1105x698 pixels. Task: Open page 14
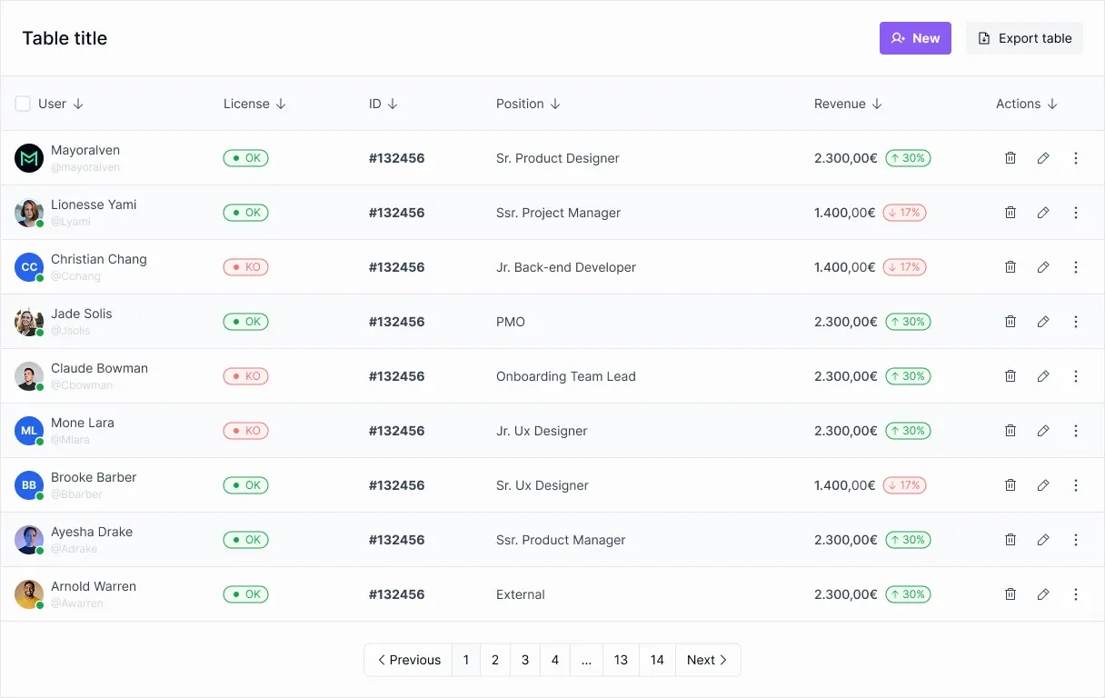657,660
